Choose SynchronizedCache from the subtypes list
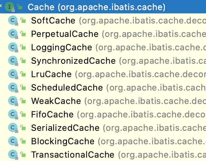 [73, 61]
